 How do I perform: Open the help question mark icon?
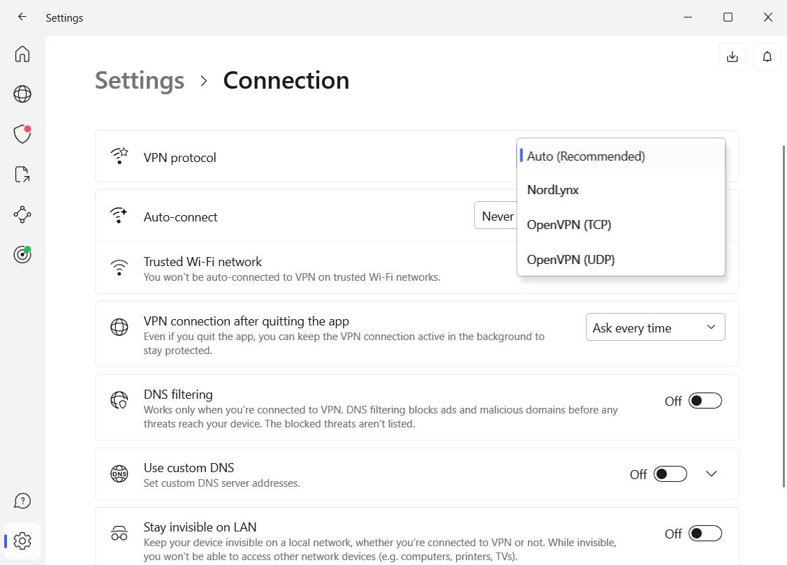coord(22,501)
